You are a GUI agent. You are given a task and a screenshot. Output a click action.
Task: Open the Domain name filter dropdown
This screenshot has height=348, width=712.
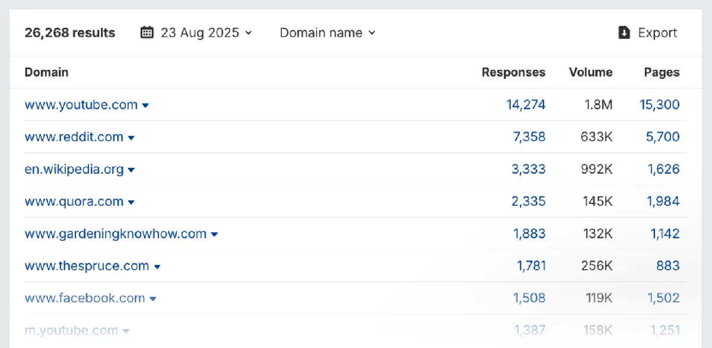[328, 33]
